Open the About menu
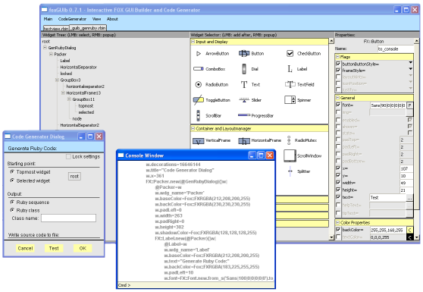 pyautogui.click(x=112, y=19)
